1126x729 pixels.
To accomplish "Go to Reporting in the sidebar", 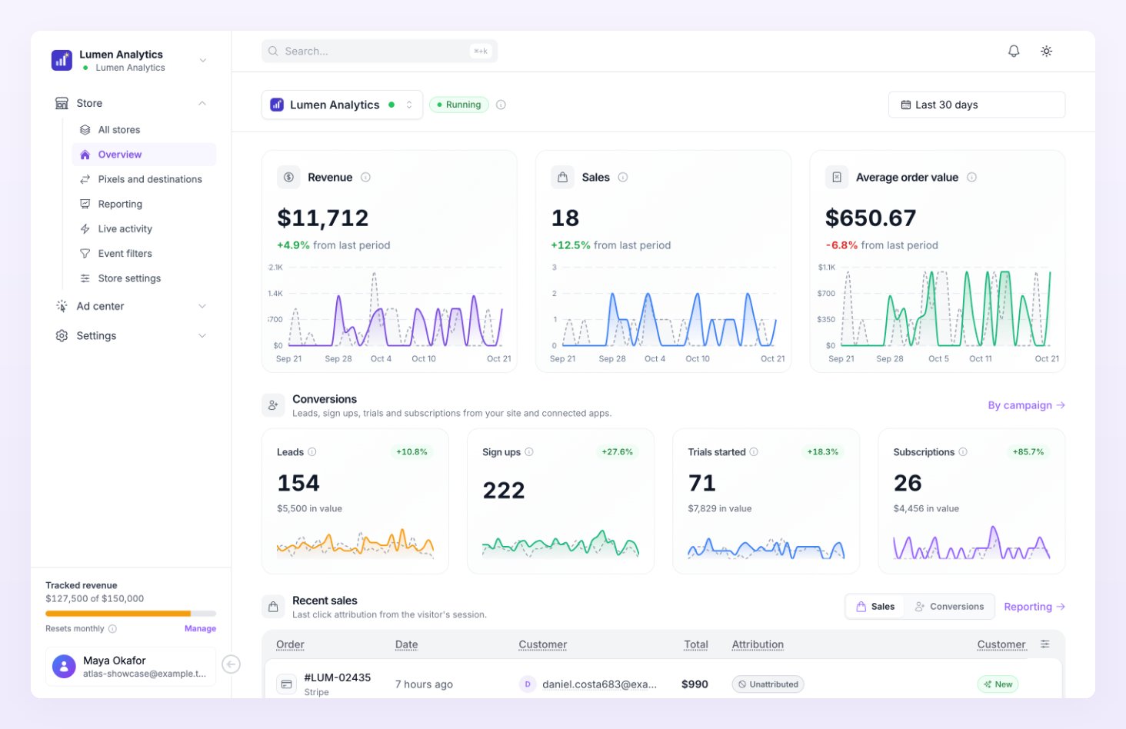I will point(144,204).
